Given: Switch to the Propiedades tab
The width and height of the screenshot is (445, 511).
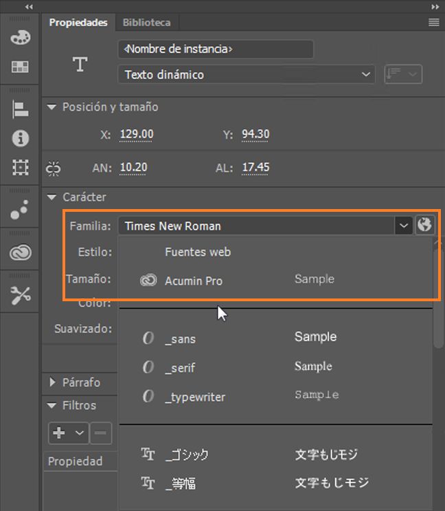Looking at the screenshot, I should (x=78, y=23).
